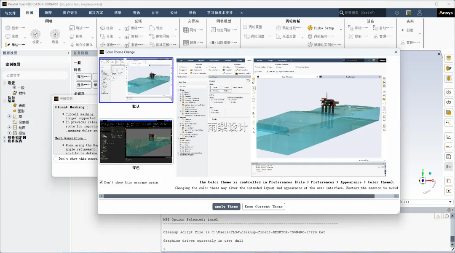Click the 手动 (Manual) adapt button
This screenshot has width=455, height=253.
358,28
